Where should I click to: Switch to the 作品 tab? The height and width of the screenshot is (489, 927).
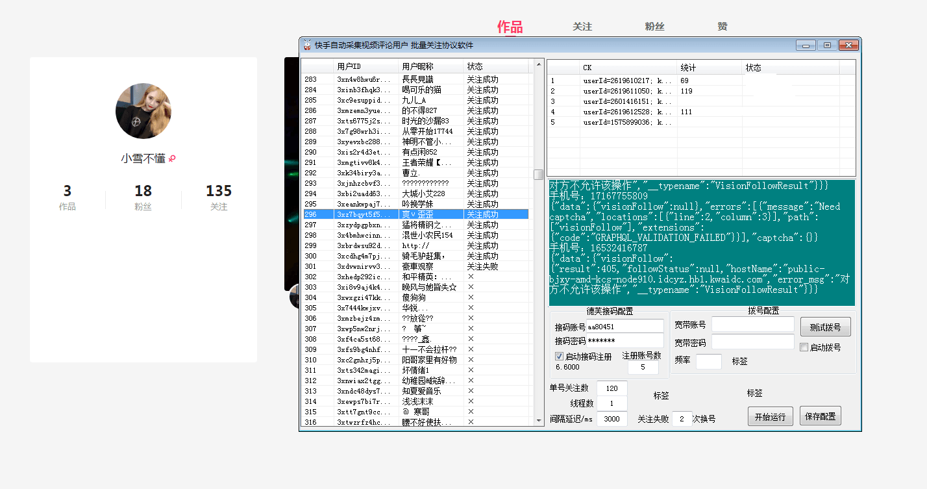510,27
